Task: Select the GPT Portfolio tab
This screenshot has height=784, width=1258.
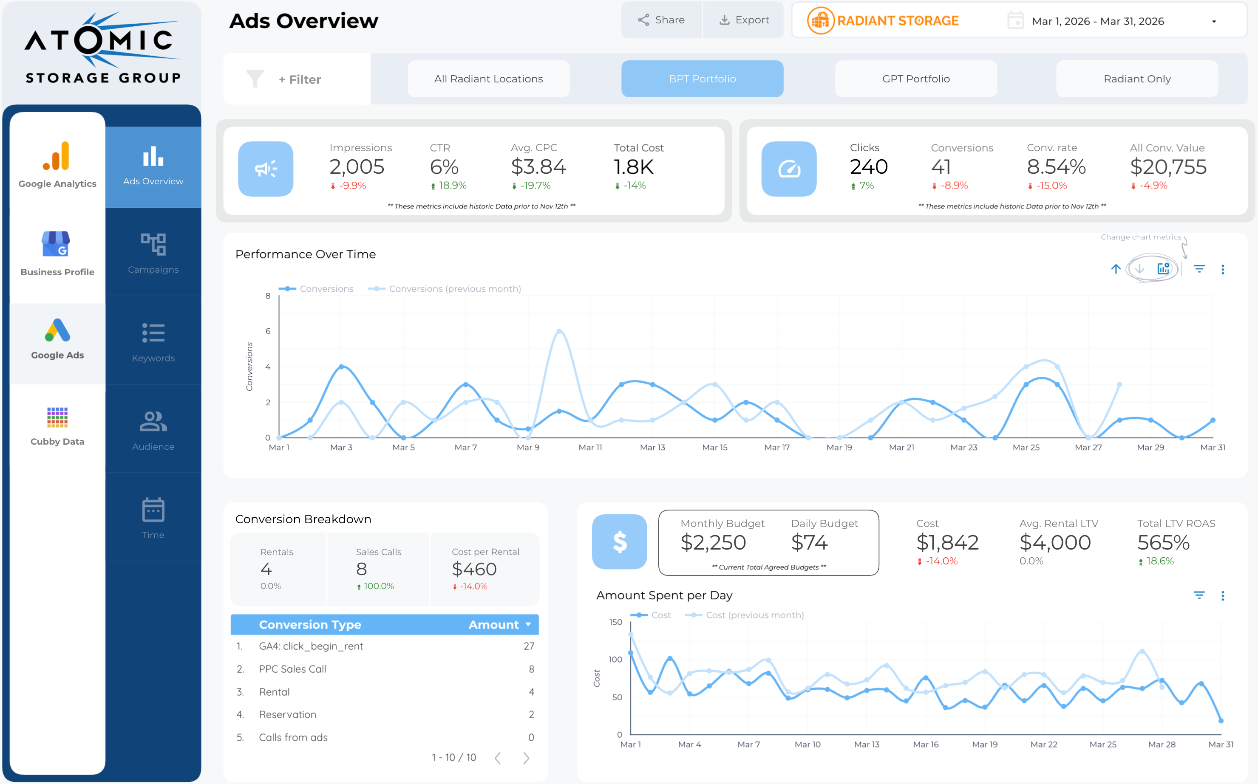Action: coord(915,79)
